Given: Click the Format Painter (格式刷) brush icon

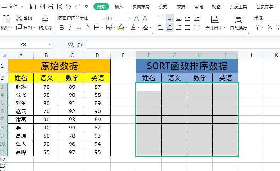Looking at the screenshot, I should click(45, 19).
